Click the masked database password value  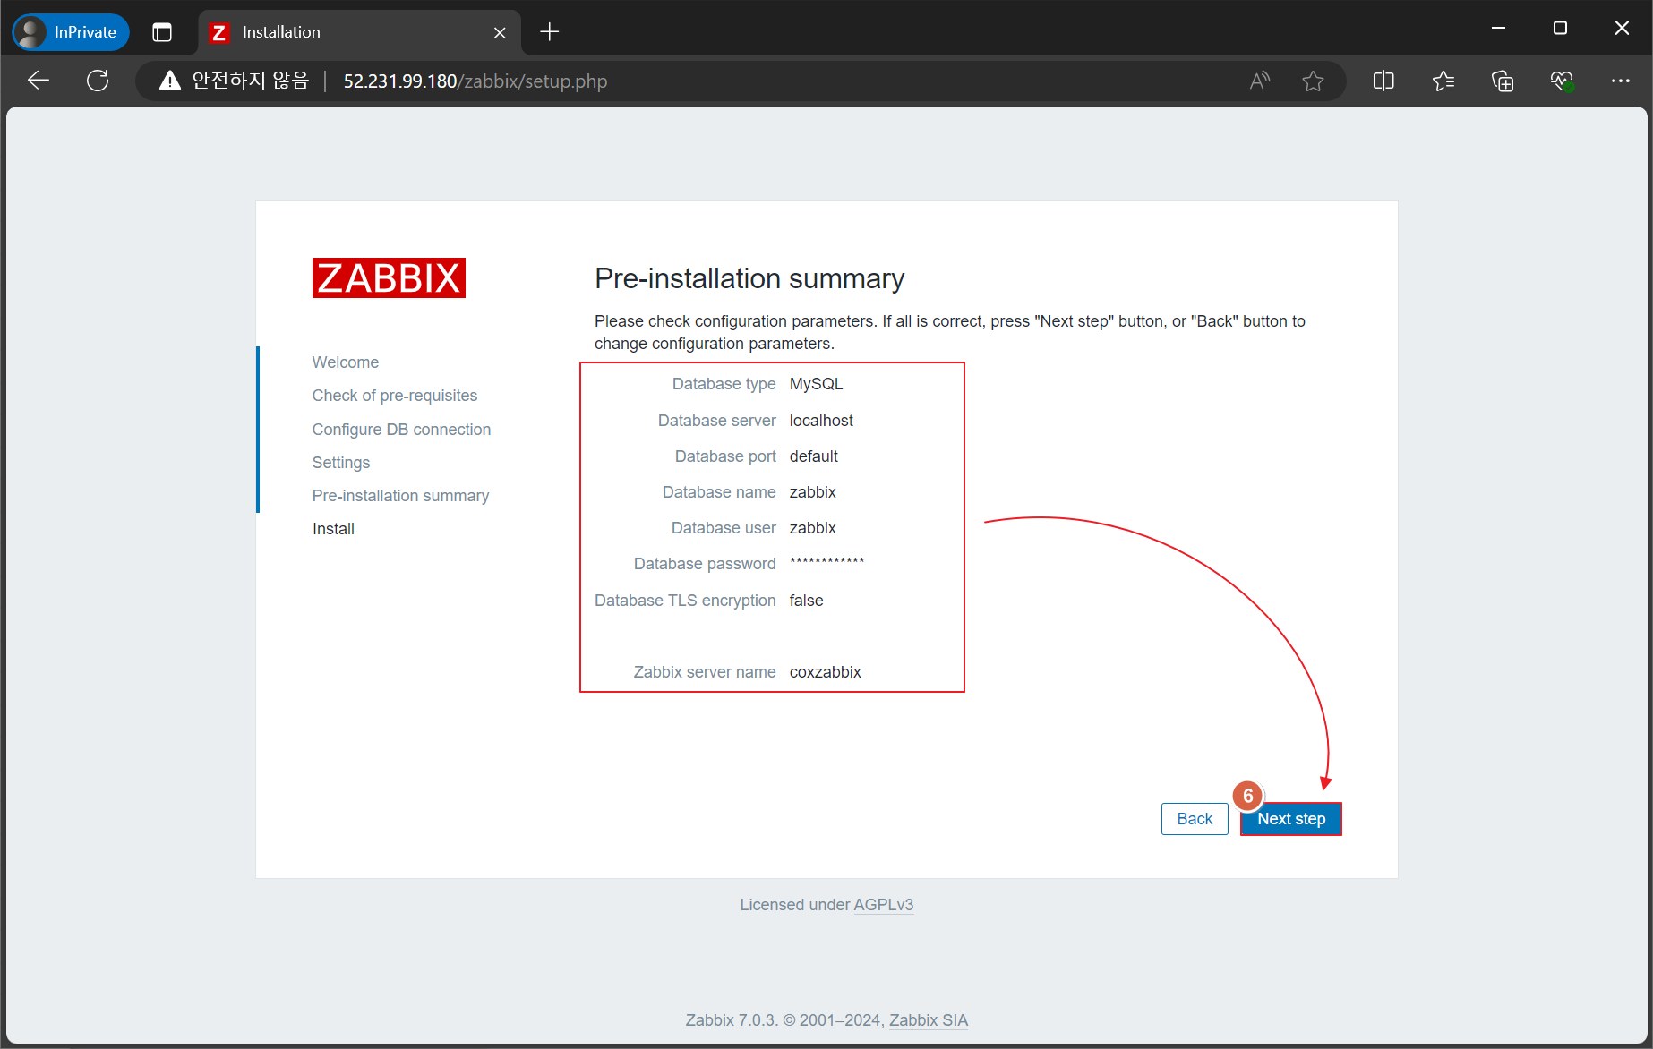coord(827,562)
